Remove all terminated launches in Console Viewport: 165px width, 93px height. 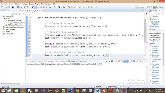(x=112, y=61)
